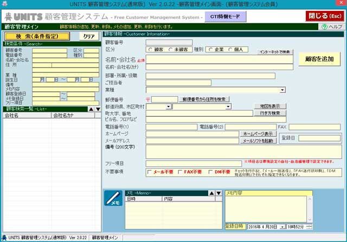Click the 町大字、番地 input field
347x242 pixels.
pyautogui.click(x=199, y=113)
